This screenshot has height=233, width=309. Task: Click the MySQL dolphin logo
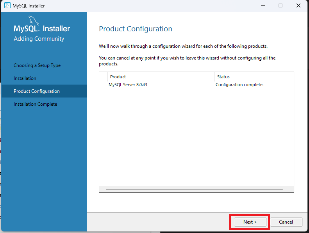point(34,20)
